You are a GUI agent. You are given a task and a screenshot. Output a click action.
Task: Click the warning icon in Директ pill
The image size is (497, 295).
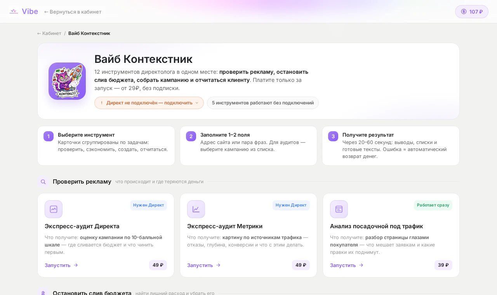click(x=102, y=103)
